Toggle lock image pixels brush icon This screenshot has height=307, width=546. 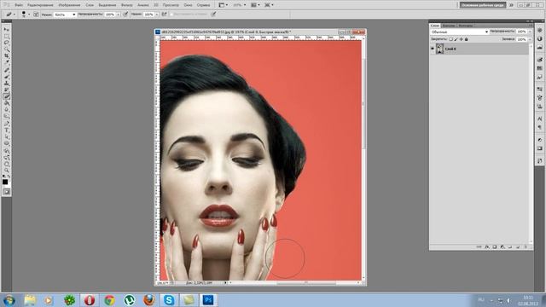(456, 39)
